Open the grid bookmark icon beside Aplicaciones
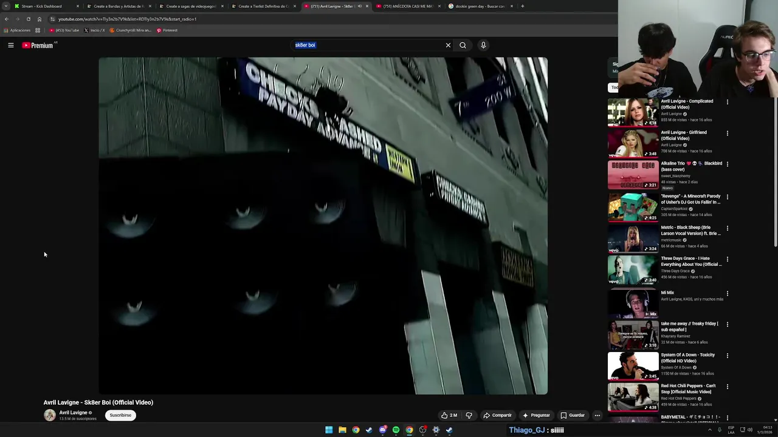The height and width of the screenshot is (437, 778). pos(38,30)
